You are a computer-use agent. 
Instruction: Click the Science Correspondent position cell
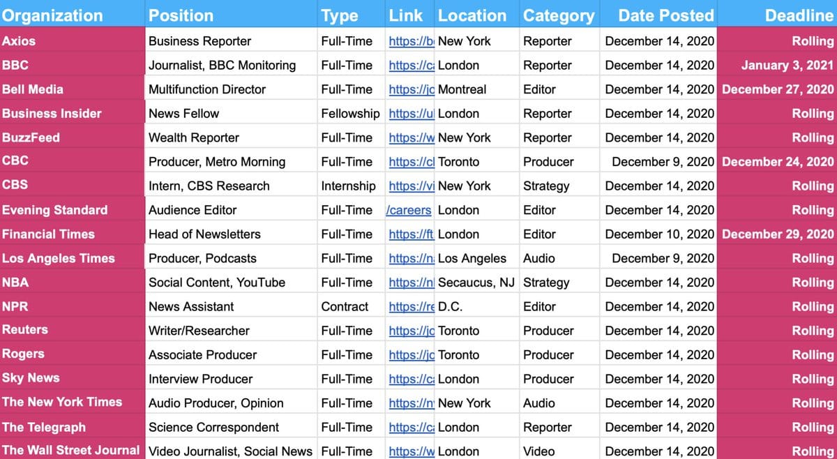213,427
